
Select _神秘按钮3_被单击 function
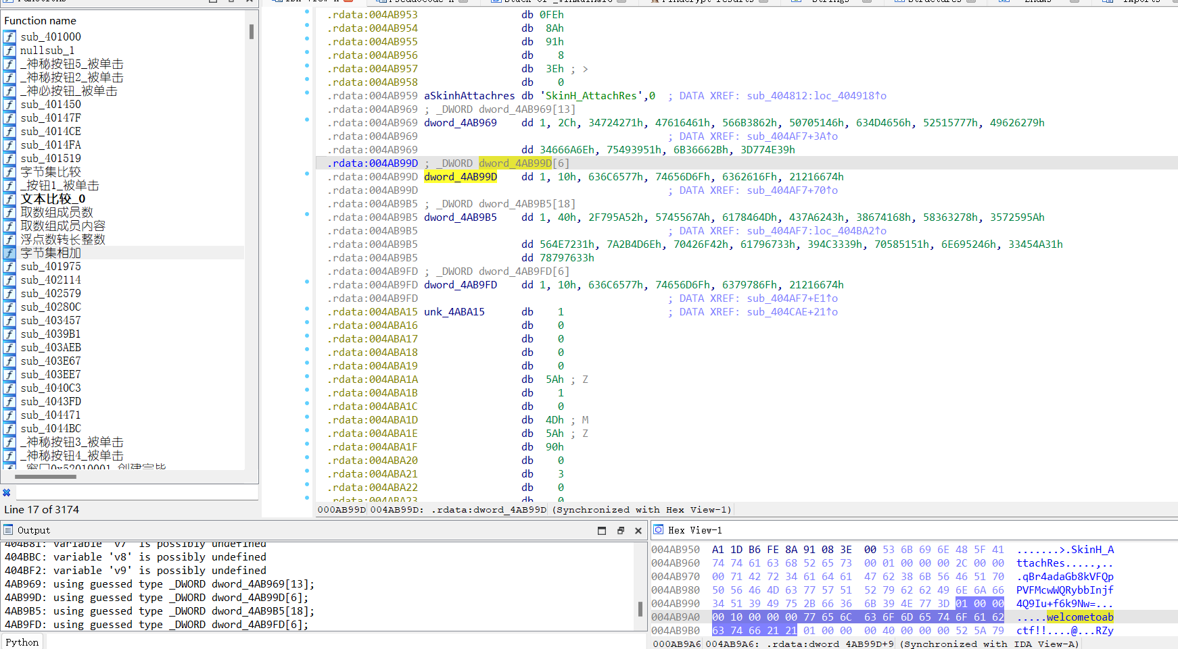tap(72, 442)
